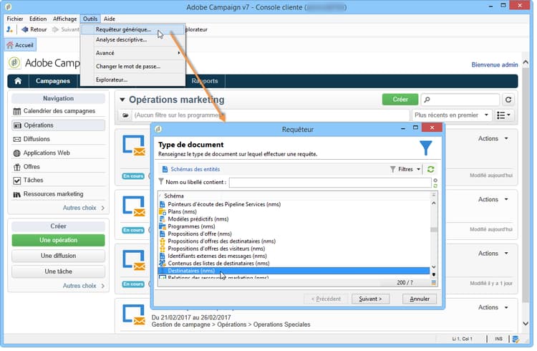Select Plans (nms) schema row
This screenshot has width=537, height=351.
coord(182,212)
